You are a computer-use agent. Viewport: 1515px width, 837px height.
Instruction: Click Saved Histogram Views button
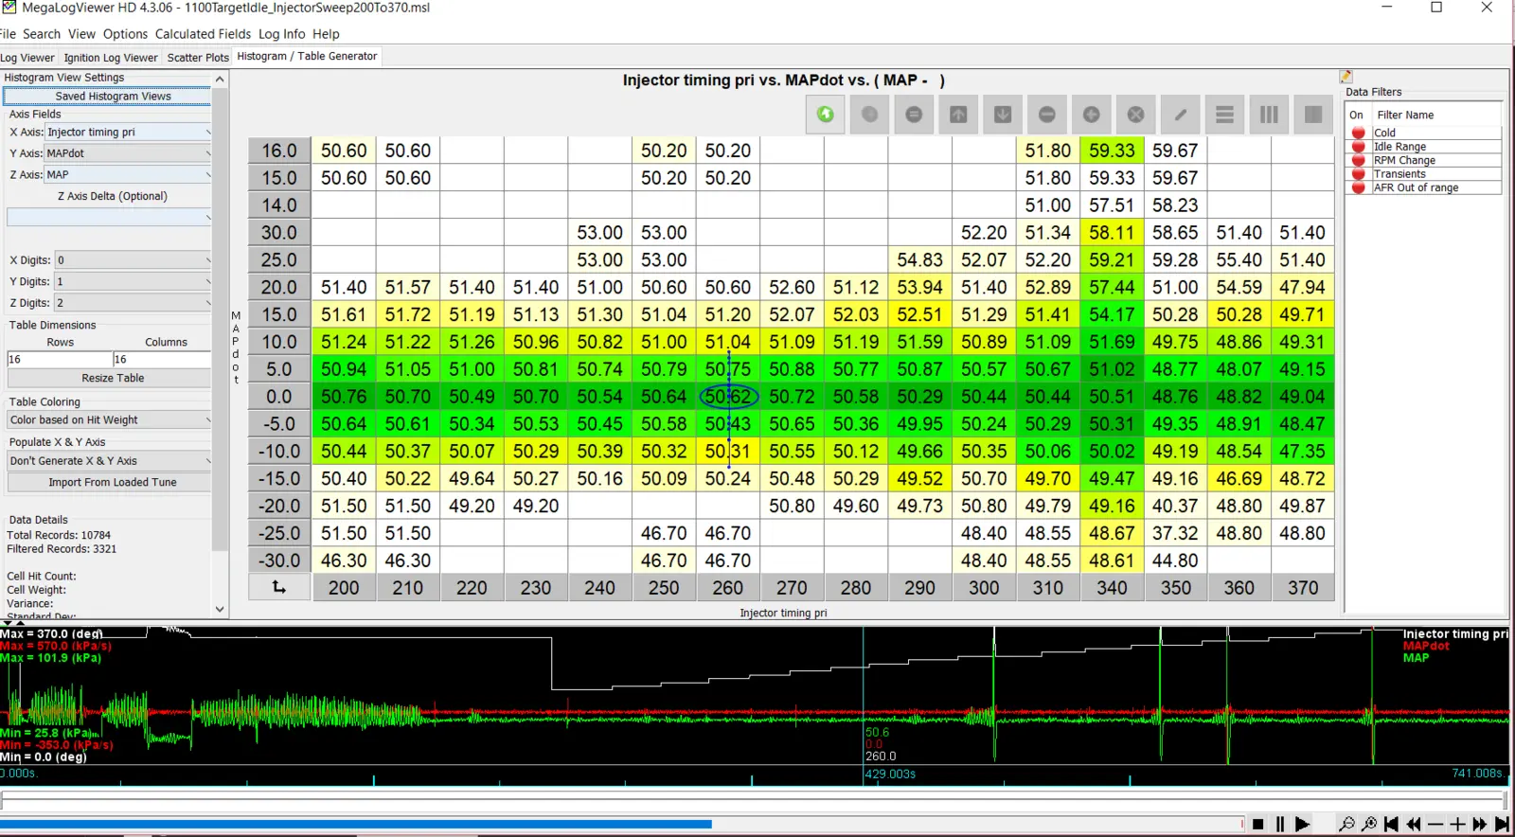pyautogui.click(x=108, y=96)
